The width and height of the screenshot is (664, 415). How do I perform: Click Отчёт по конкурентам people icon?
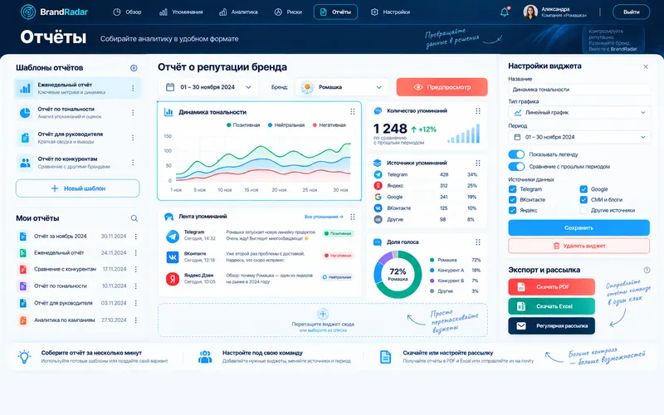pyautogui.click(x=25, y=163)
